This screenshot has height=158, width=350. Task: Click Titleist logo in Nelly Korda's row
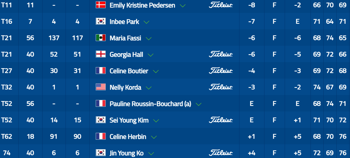click(221, 87)
